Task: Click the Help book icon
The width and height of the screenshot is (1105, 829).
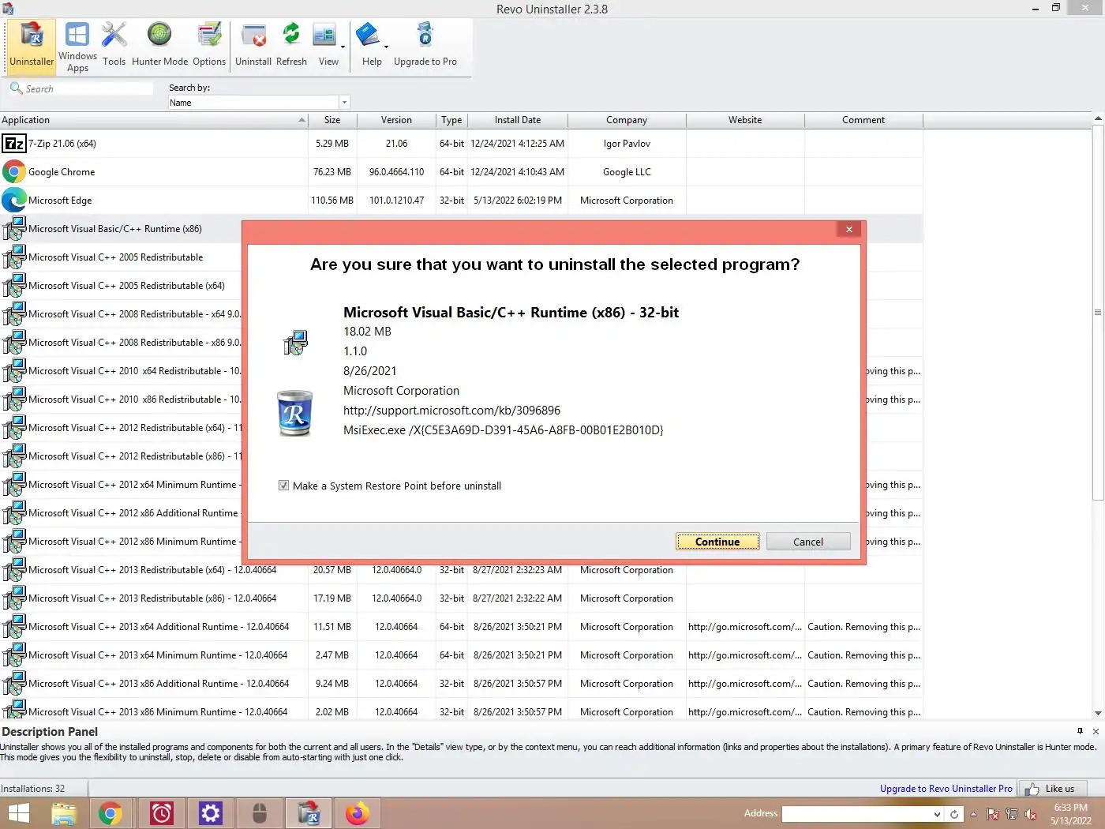Action: coord(368,36)
